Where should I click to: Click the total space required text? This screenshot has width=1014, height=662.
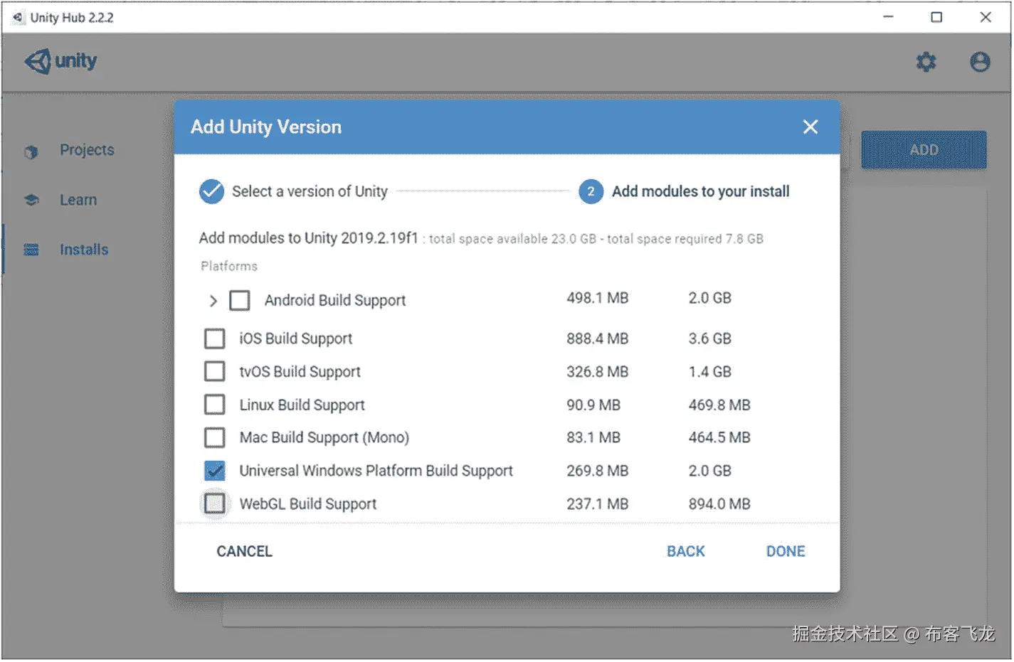click(x=685, y=239)
